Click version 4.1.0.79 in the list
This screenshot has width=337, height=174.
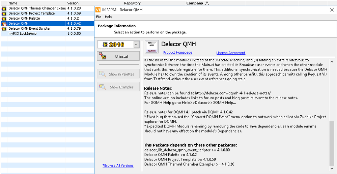pyautogui.click(x=74, y=29)
